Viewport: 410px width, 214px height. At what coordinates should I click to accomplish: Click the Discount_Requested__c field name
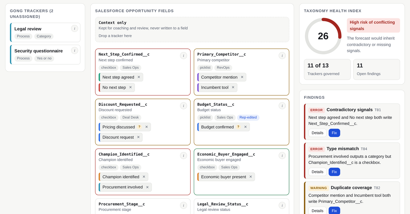[x=123, y=104]
